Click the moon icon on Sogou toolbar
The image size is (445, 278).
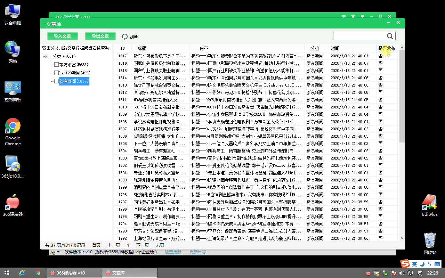(422, 264)
